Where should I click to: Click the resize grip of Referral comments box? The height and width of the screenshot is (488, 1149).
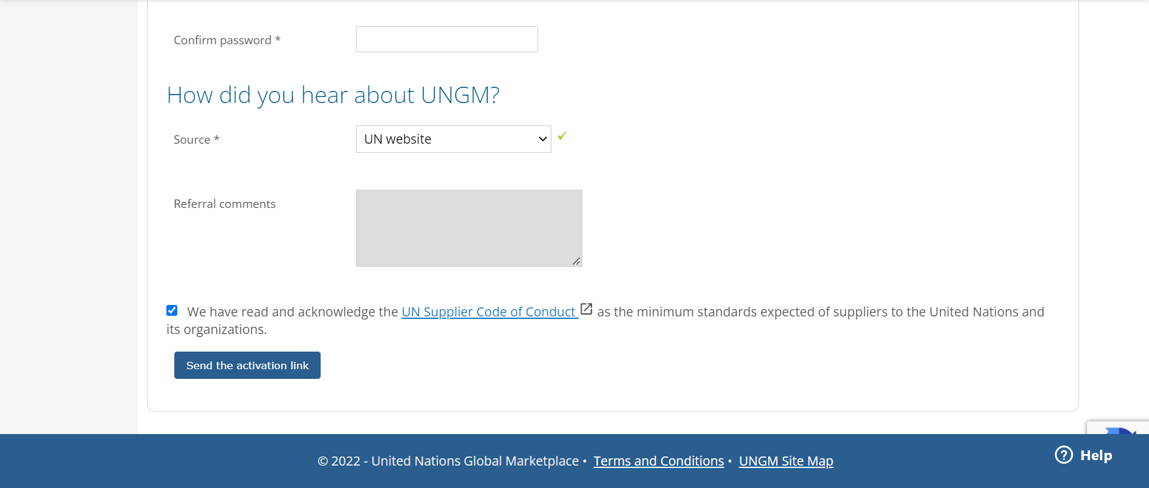[x=576, y=261]
